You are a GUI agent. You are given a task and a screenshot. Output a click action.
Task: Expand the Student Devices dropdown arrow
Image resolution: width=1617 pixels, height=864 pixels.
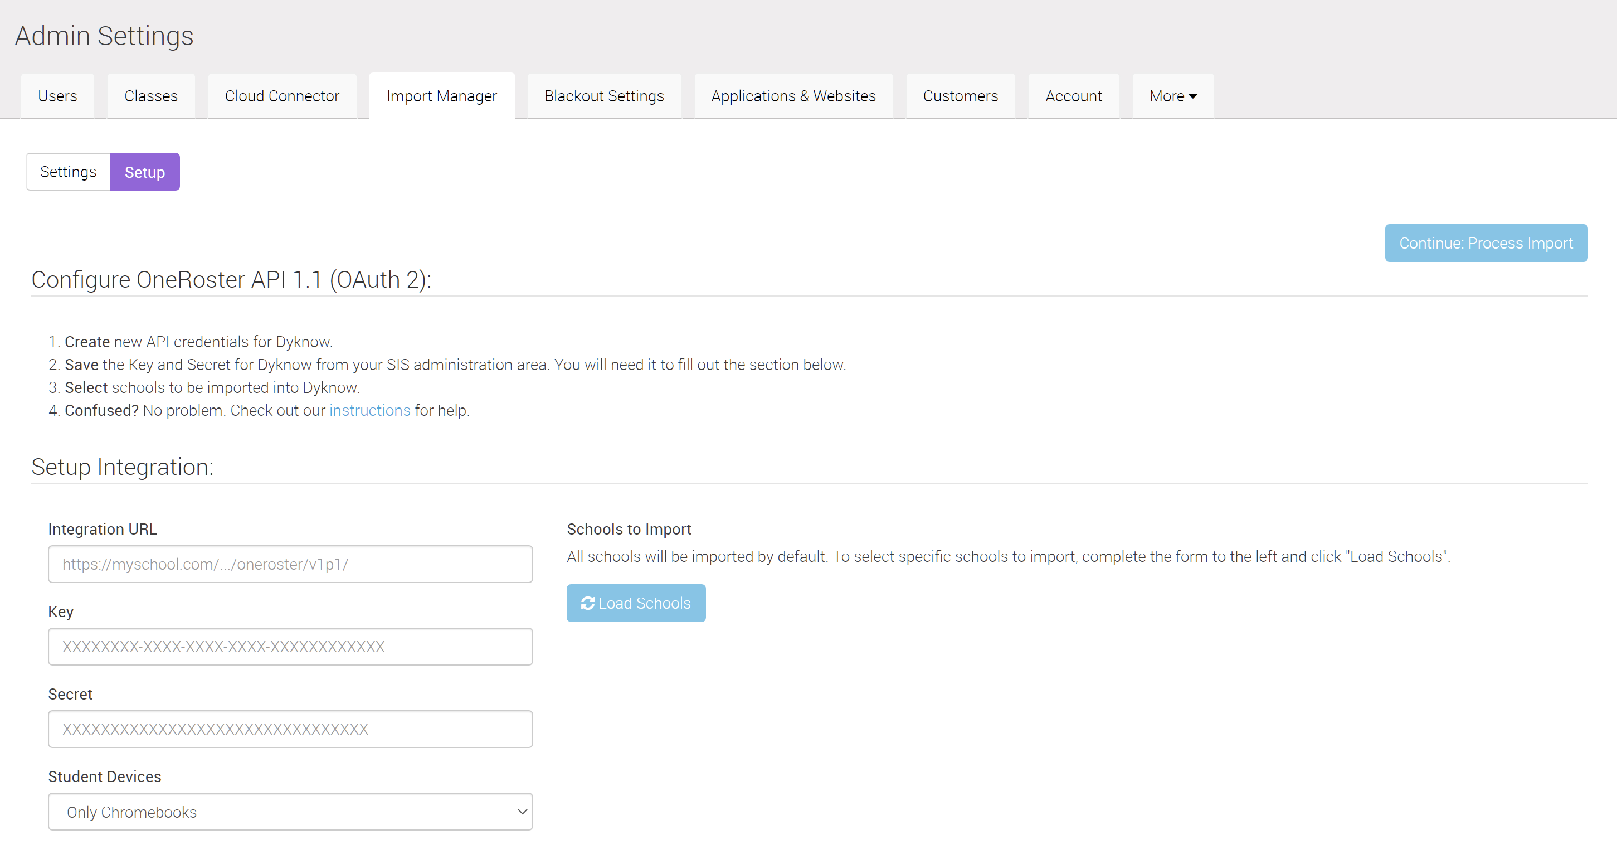click(x=522, y=811)
